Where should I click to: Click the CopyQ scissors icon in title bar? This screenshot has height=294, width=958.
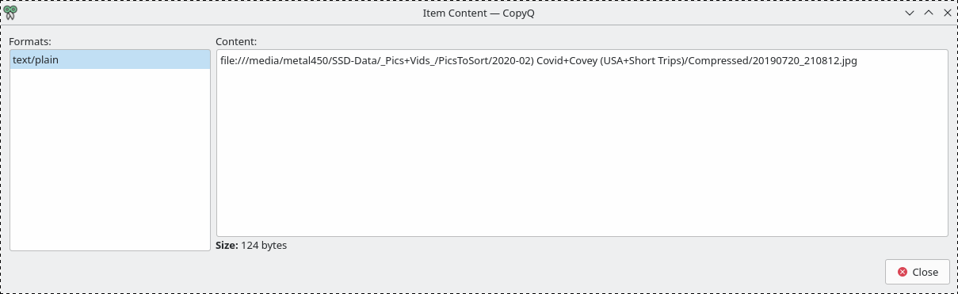point(11,13)
